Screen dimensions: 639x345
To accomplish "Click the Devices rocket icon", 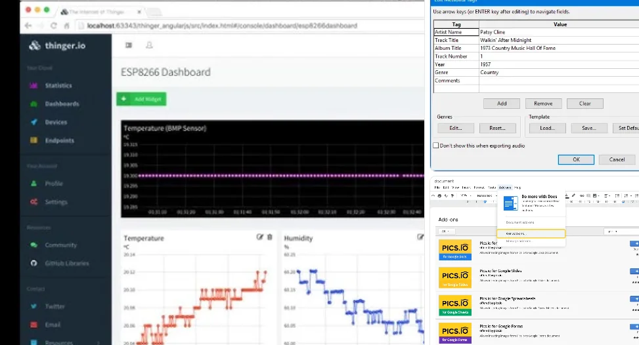I will pyautogui.click(x=33, y=122).
